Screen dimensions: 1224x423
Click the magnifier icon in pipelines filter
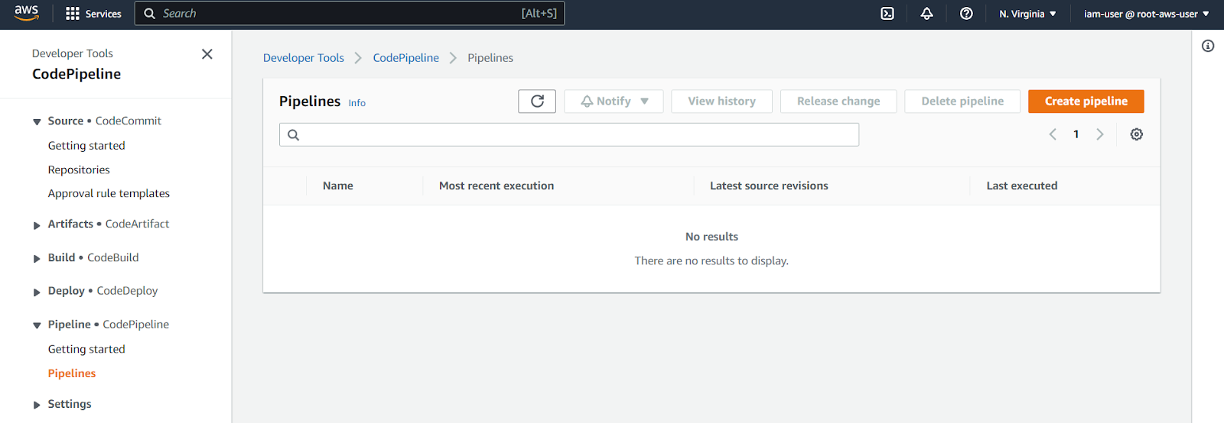(293, 135)
